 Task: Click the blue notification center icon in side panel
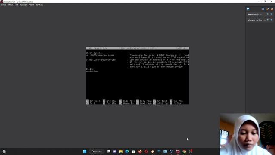click(x=248, y=9)
